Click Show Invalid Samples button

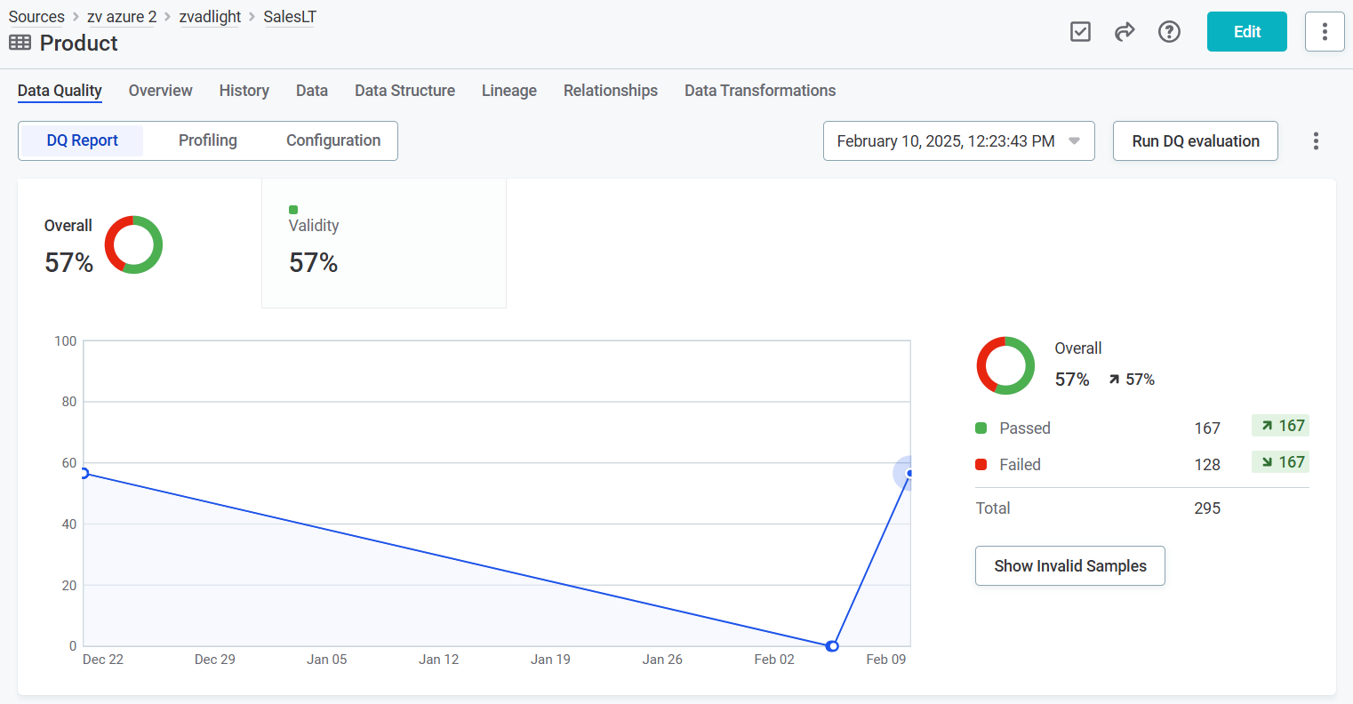[x=1069, y=566]
